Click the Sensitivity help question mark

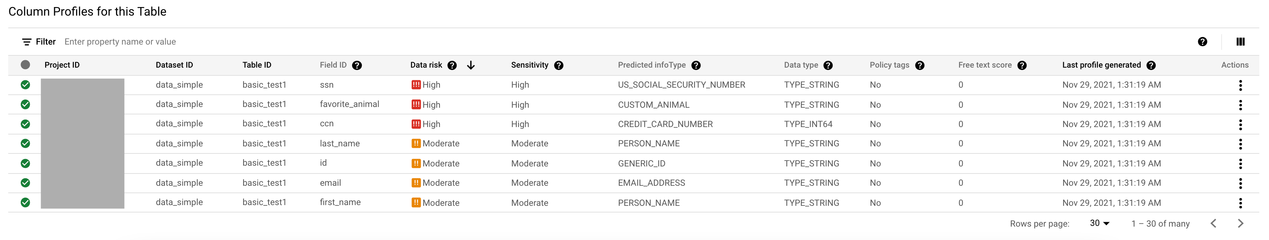coord(559,65)
